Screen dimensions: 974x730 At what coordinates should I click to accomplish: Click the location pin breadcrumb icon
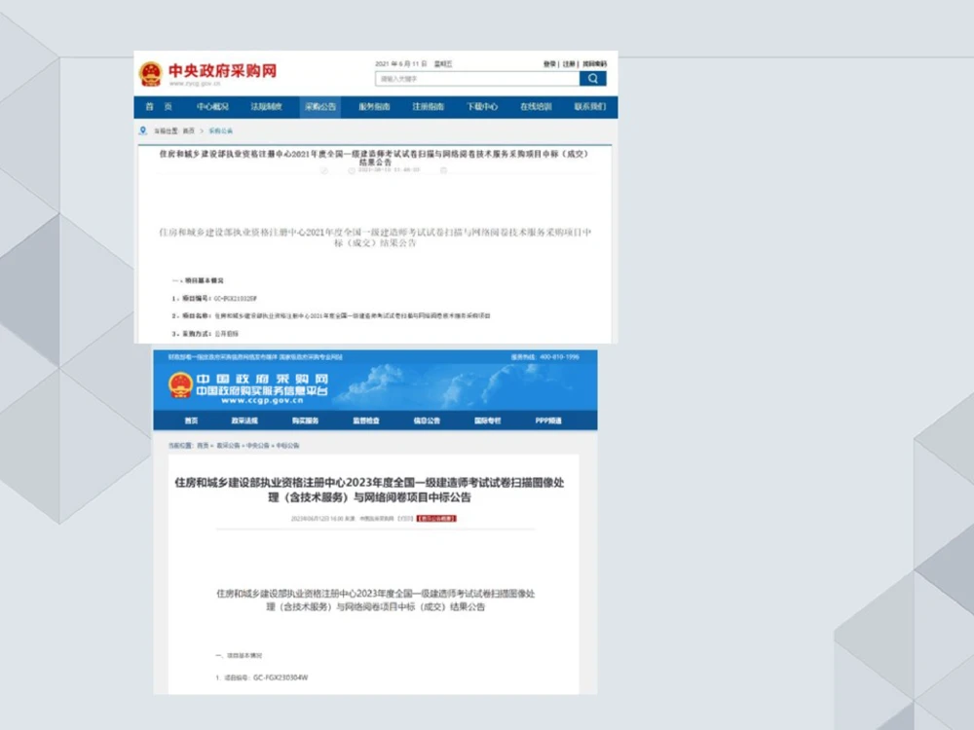pyautogui.click(x=142, y=130)
